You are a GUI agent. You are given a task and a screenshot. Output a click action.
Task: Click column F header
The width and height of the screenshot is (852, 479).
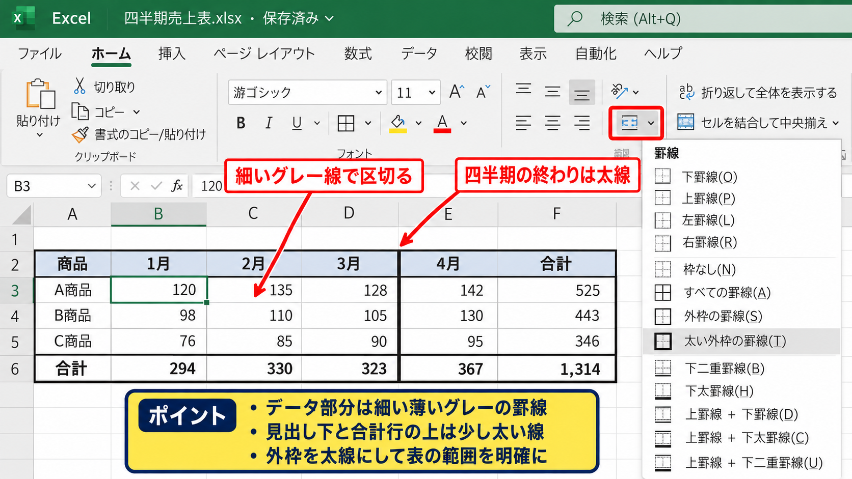coord(557,214)
